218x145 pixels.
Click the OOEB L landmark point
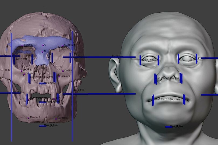[63, 71]
